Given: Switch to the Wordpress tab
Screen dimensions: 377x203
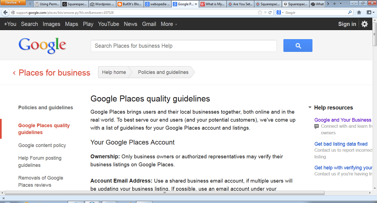Looking at the screenshot, I should 102,4.
